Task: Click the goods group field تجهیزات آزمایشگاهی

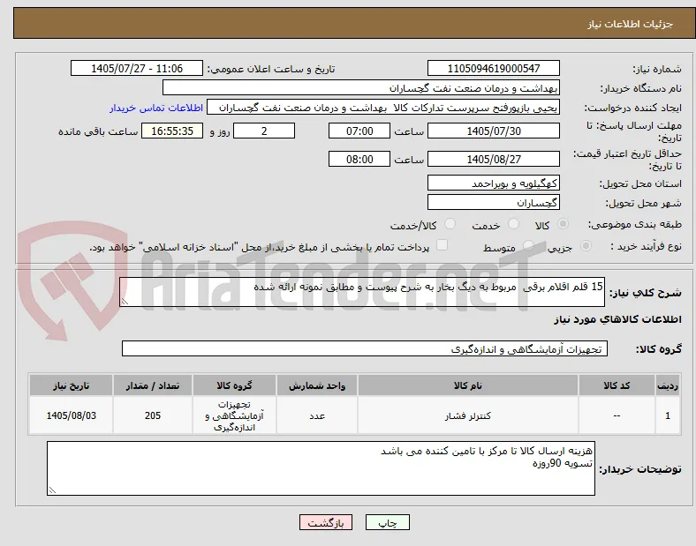Action: (365, 348)
